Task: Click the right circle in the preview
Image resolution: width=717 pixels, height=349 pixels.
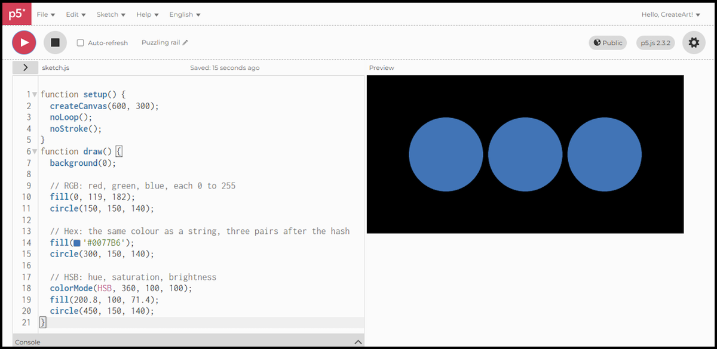Action: (604, 155)
